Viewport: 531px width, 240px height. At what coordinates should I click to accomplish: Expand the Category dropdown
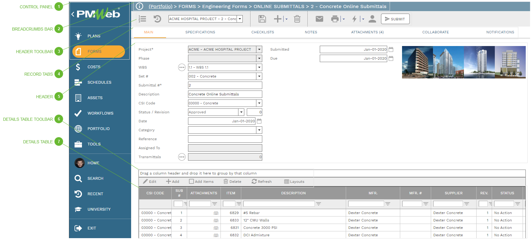click(259, 130)
